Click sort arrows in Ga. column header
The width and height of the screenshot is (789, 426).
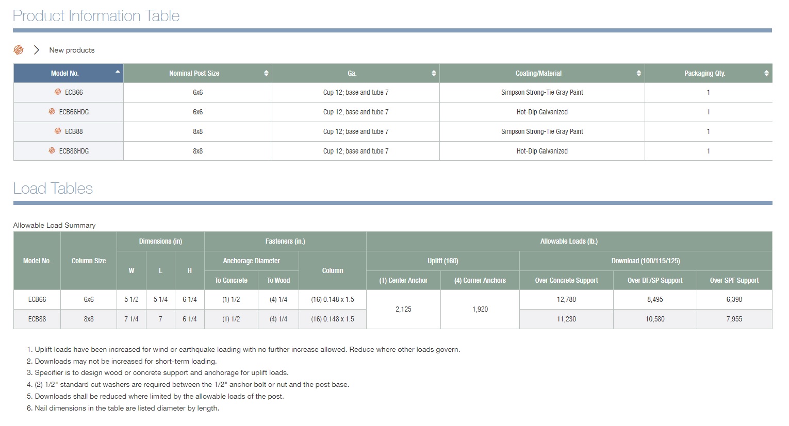pos(434,74)
